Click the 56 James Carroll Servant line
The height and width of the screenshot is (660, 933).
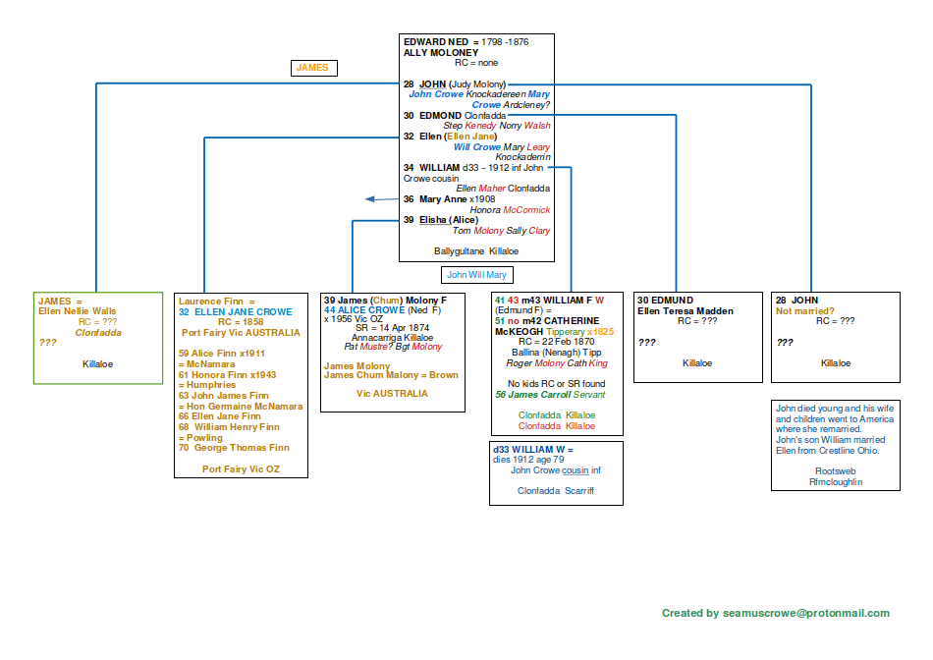[x=550, y=395]
